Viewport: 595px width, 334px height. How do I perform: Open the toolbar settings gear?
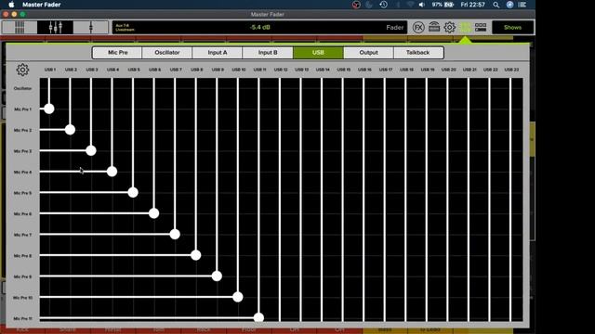450,27
